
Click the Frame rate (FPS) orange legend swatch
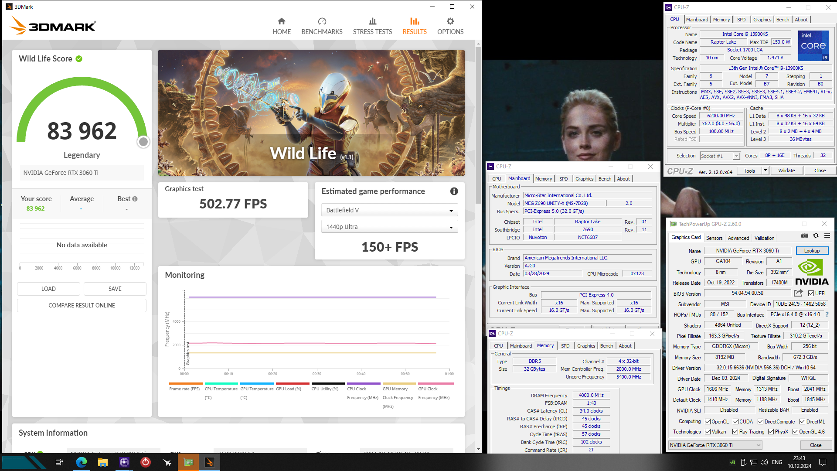tap(186, 384)
